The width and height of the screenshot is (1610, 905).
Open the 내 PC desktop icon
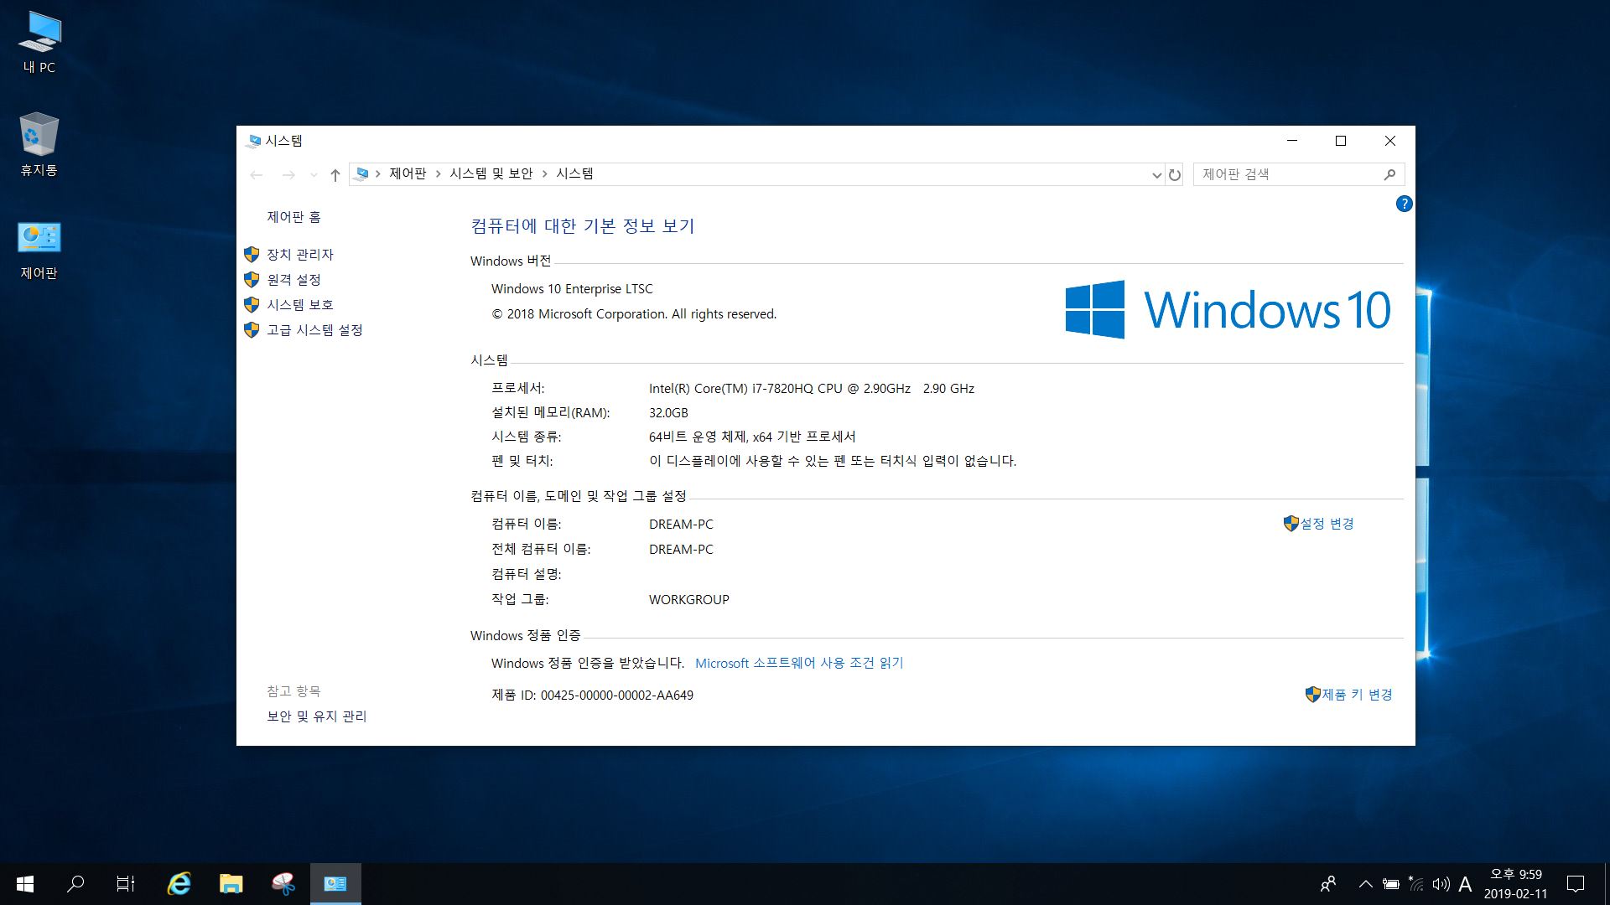click(39, 42)
